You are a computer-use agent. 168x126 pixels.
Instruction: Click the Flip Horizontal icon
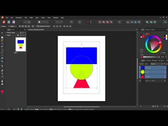coord(128,22)
